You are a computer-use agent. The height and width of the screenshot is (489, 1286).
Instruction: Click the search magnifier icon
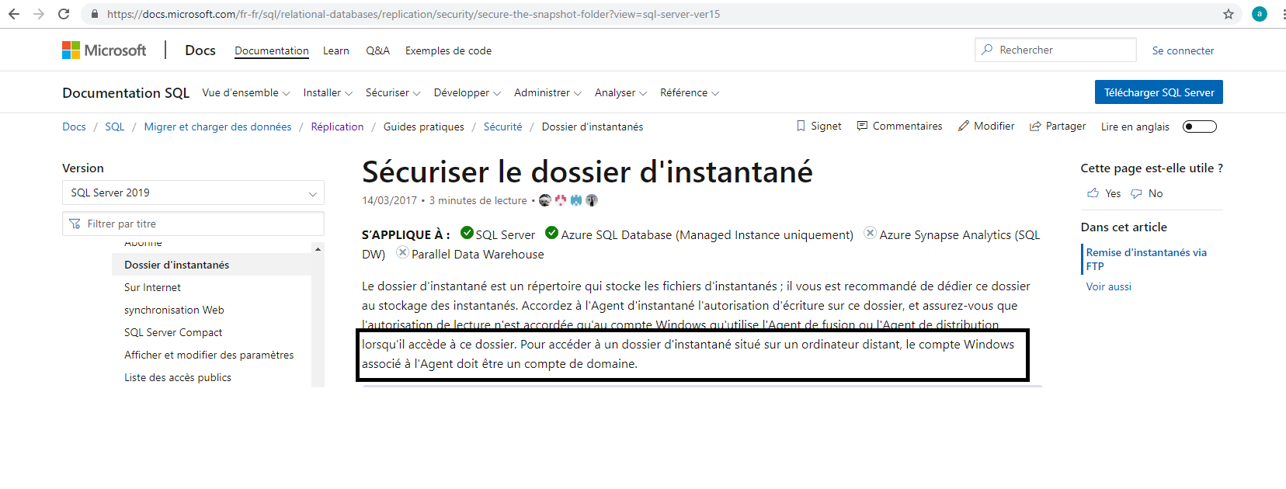pos(987,50)
